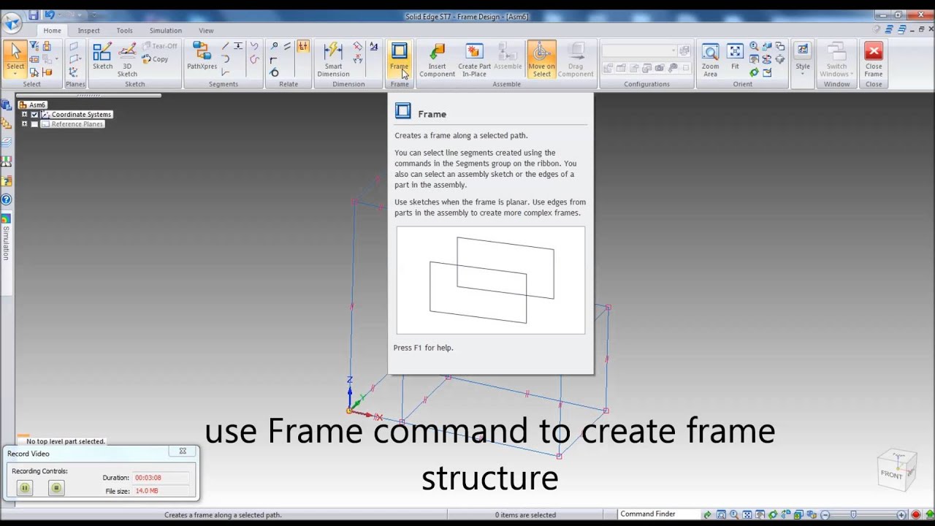Close the Record Video panel
The width and height of the screenshot is (935, 526).
[183, 451]
